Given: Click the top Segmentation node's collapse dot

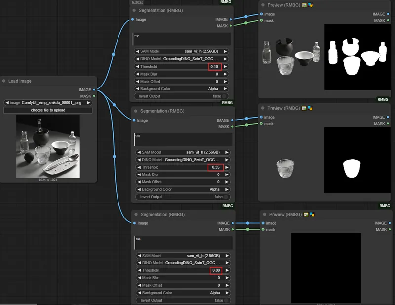Looking at the screenshot, I should (x=135, y=10).
